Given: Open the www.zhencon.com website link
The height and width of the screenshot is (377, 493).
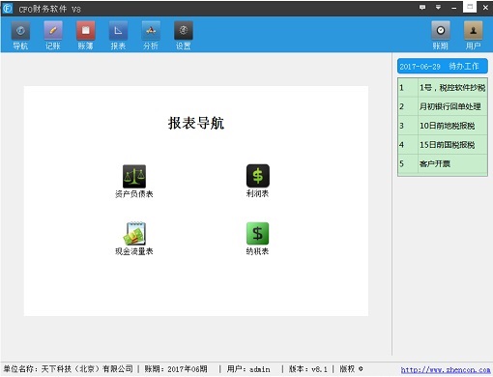Looking at the screenshot, I should [x=446, y=370].
